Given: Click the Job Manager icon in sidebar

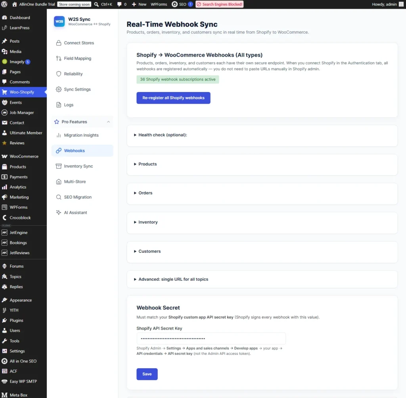Looking at the screenshot, I should 4,113.
